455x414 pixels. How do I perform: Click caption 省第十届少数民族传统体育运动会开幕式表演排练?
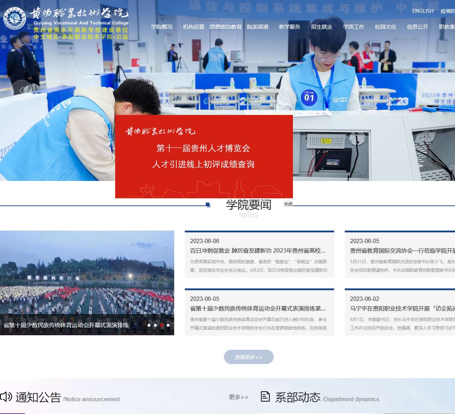pos(66,325)
